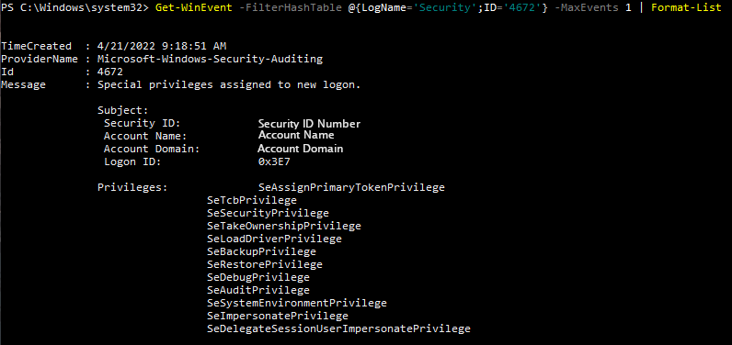
Task: Click the -MaxEvents parameter
Action: 586,8
